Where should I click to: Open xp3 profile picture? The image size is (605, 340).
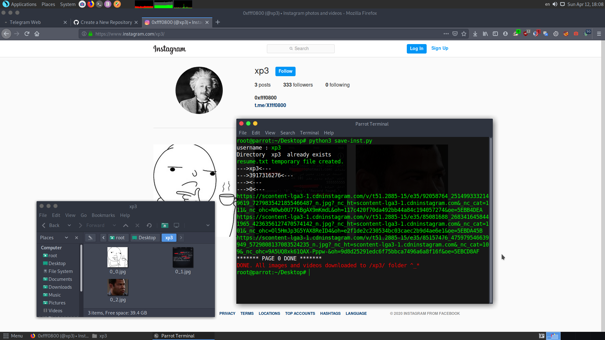(x=199, y=90)
